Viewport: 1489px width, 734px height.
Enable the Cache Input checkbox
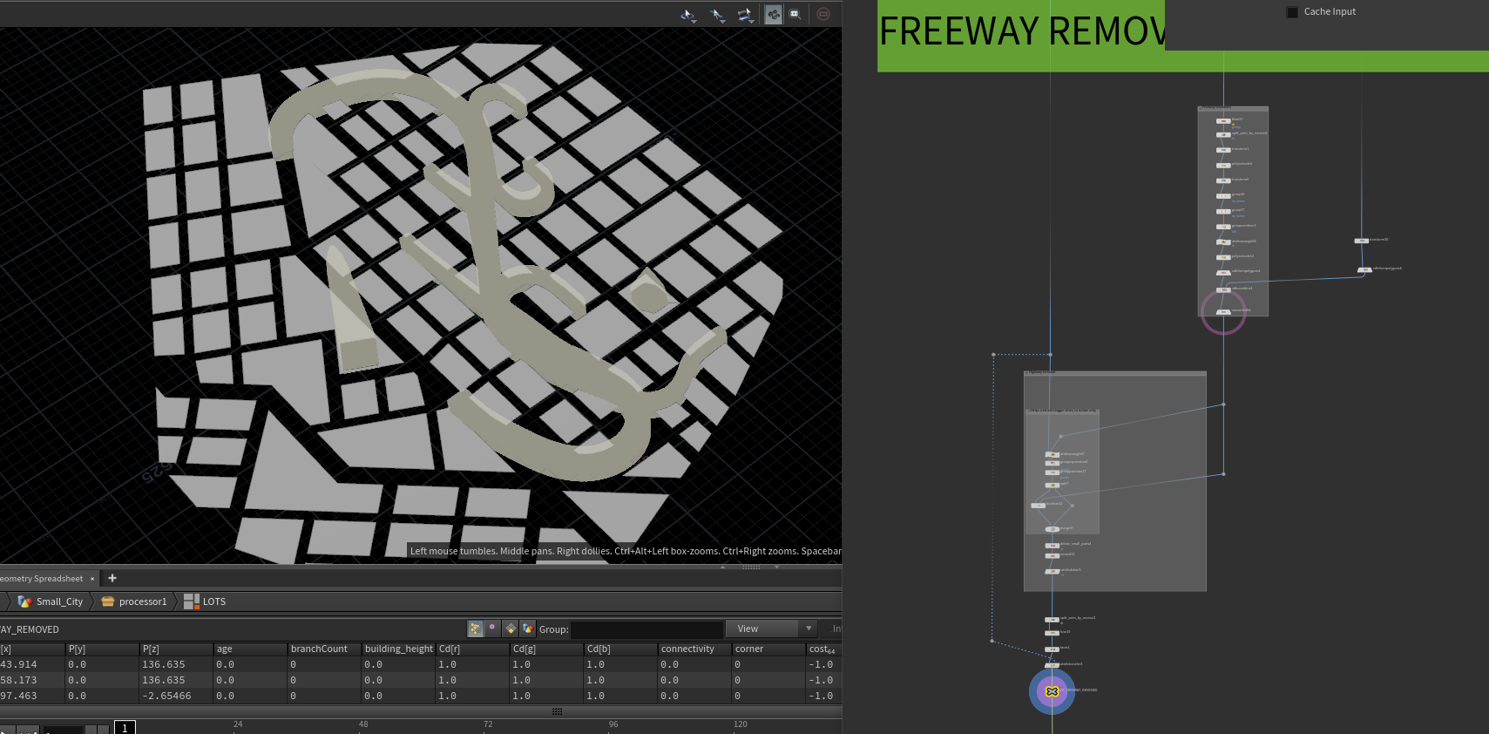[1292, 12]
